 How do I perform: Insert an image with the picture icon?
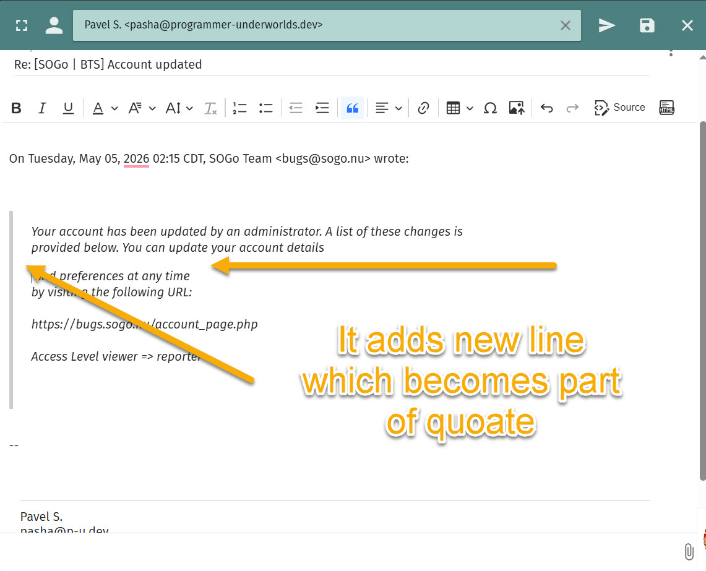pyautogui.click(x=517, y=108)
